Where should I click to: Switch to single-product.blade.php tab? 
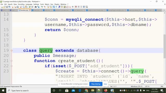pyautogui.click(x=96, y=10)
